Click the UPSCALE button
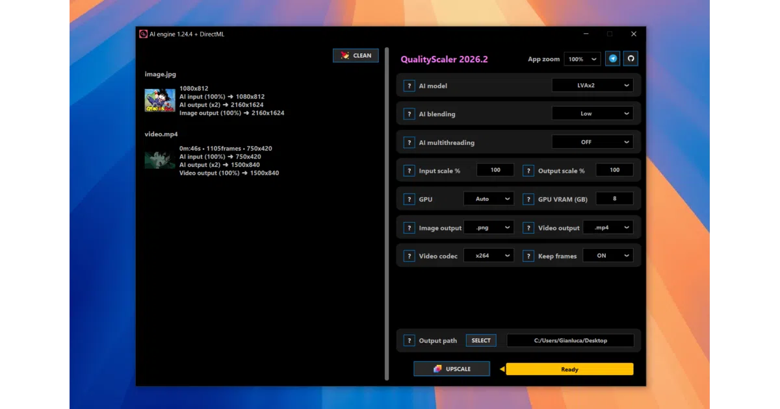780x409 pixels. pos(452,369)
